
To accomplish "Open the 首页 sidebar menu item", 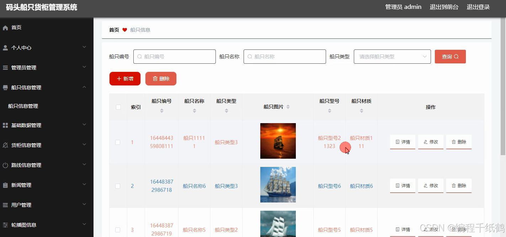I will coord(47,28).
